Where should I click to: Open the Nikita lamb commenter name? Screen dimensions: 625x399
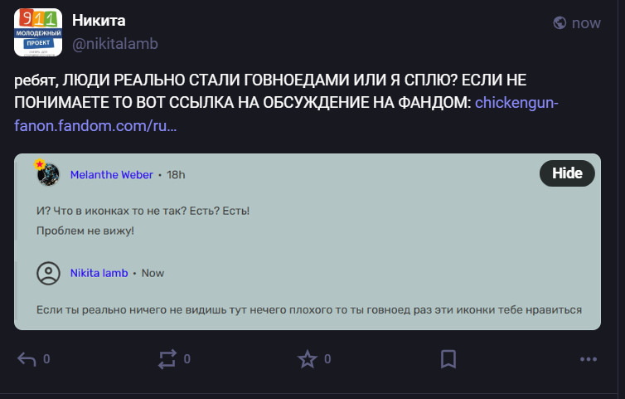(x=99, y=272)
